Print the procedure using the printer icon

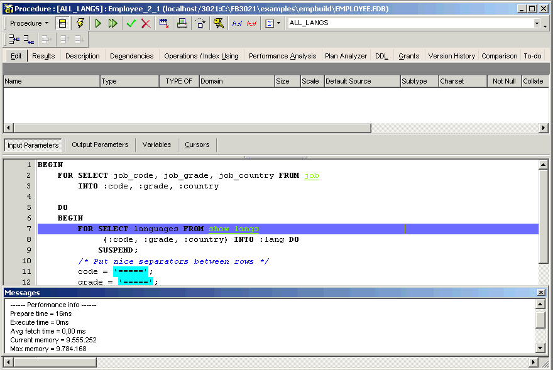(x=182, y=24)
